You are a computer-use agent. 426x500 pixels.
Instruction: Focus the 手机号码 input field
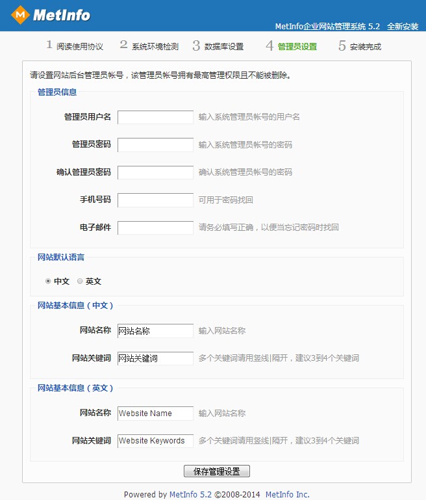click(155, 200)
